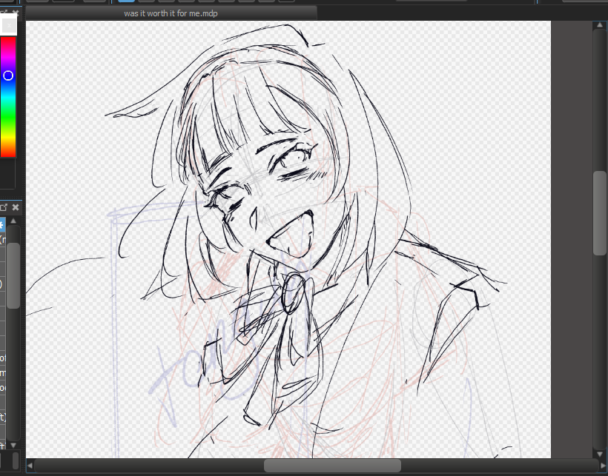Image resolution: width=608 pixels, height=476 pixels.
Task: Click the brush panel's scroll-down arrow
Action: pyautogui.click(x=13, y=446)
